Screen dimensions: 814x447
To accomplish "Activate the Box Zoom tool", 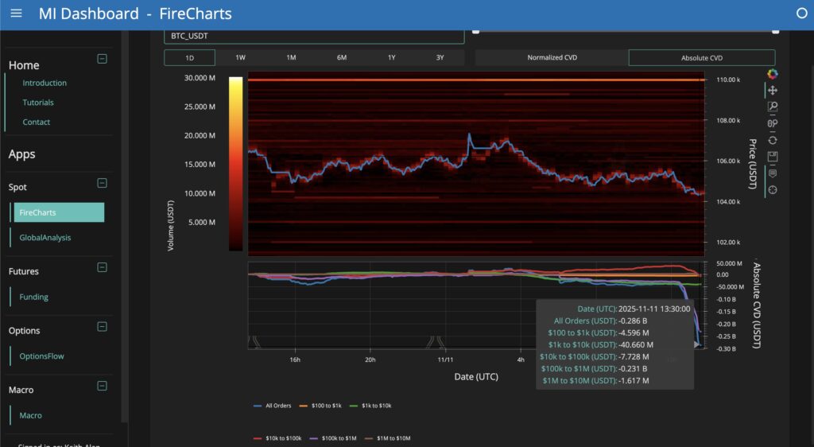I will 772,107.
